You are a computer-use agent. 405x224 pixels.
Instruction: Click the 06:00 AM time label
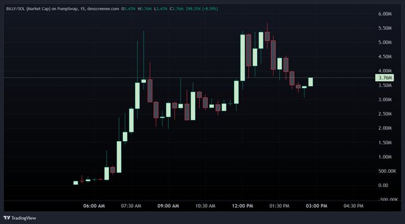(x=94, y=206)
